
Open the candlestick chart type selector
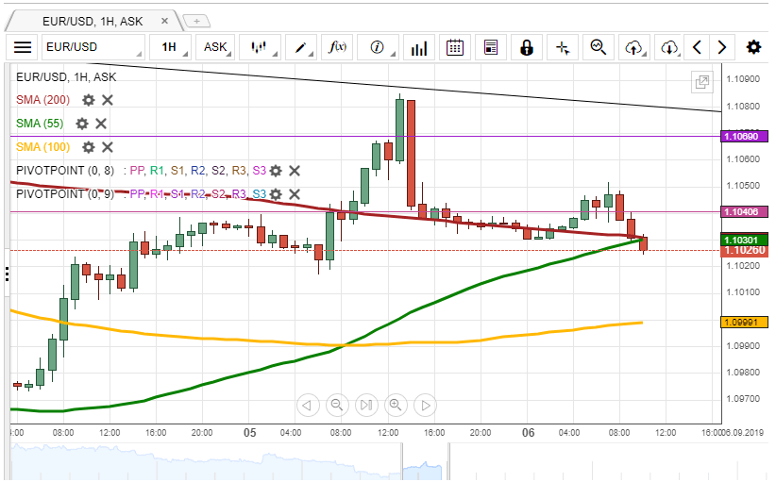pos(261,47)
